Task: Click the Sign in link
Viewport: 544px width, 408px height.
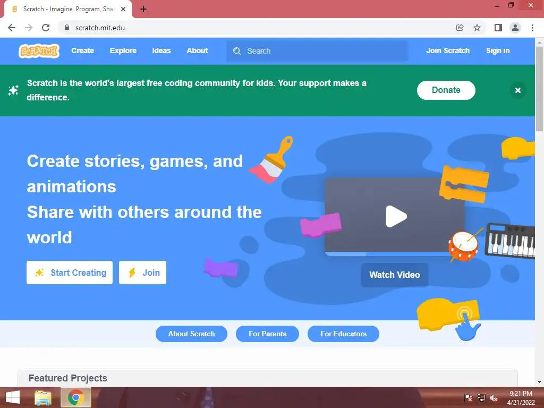Action: pos(497,50)
